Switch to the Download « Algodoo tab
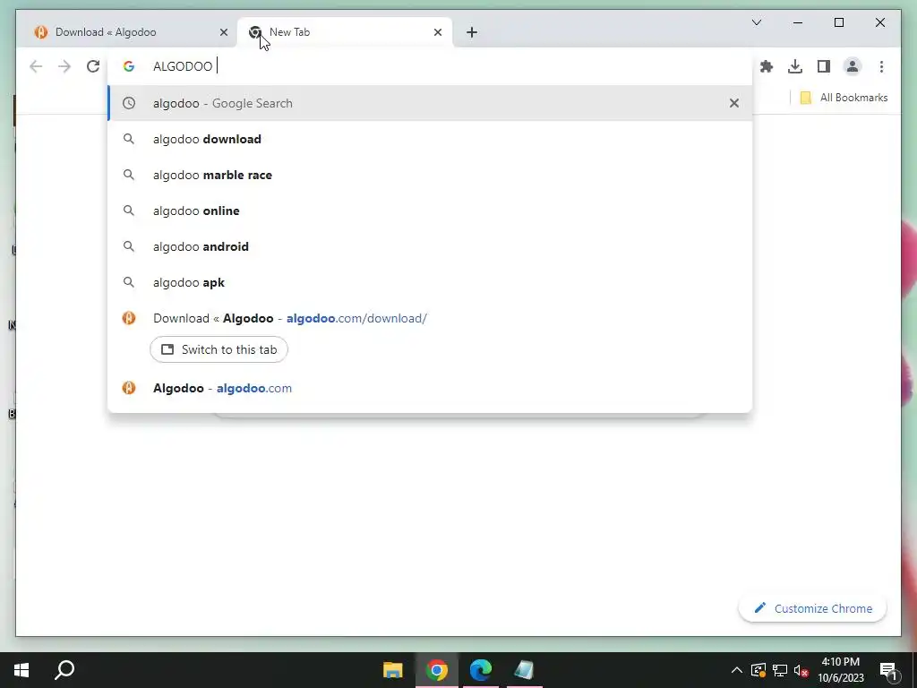This screenshot has width=917, height=688. click(127, 32)
